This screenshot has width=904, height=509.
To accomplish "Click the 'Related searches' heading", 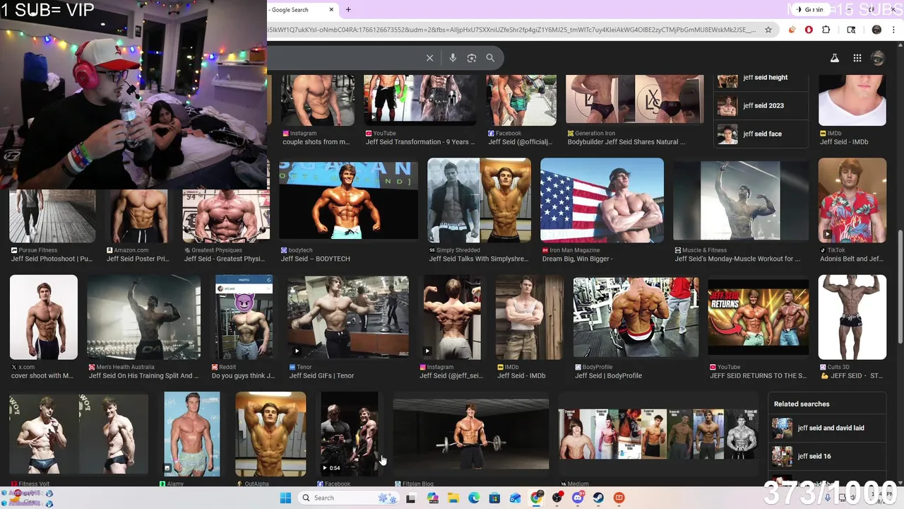I will tap(802, 404).
